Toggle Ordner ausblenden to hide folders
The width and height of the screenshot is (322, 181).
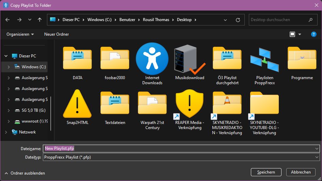[25, 173]
